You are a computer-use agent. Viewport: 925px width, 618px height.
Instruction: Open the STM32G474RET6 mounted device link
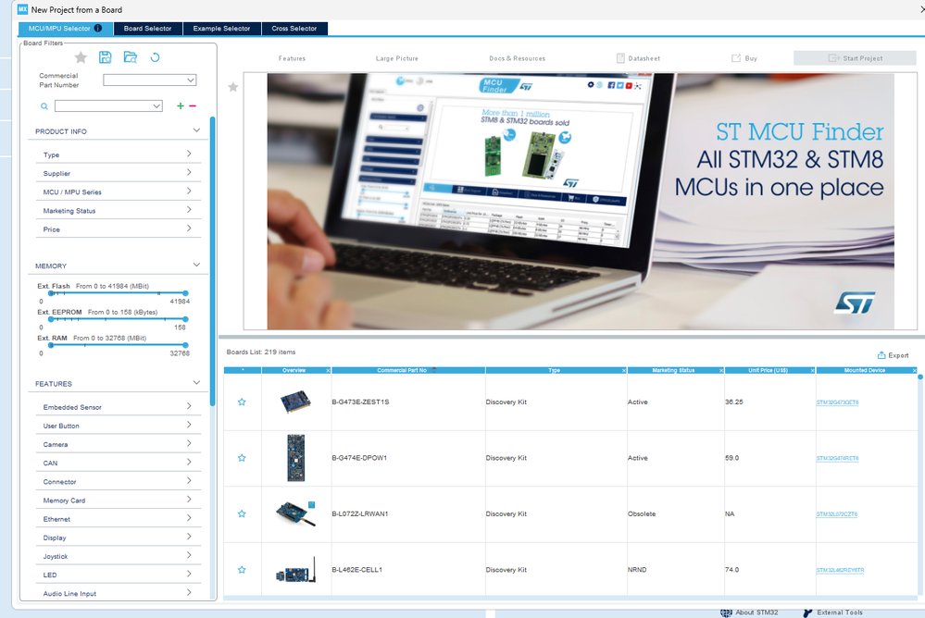(837, 458)
